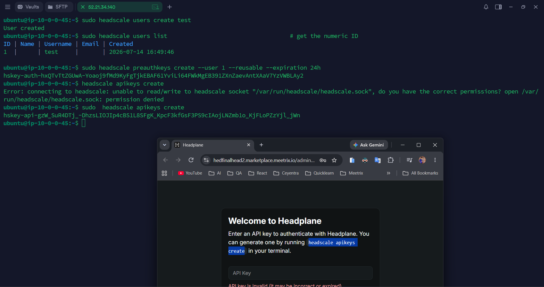Open Chrome profile avatar
This screenshot has height=287, width=544.
click(422, 160)
